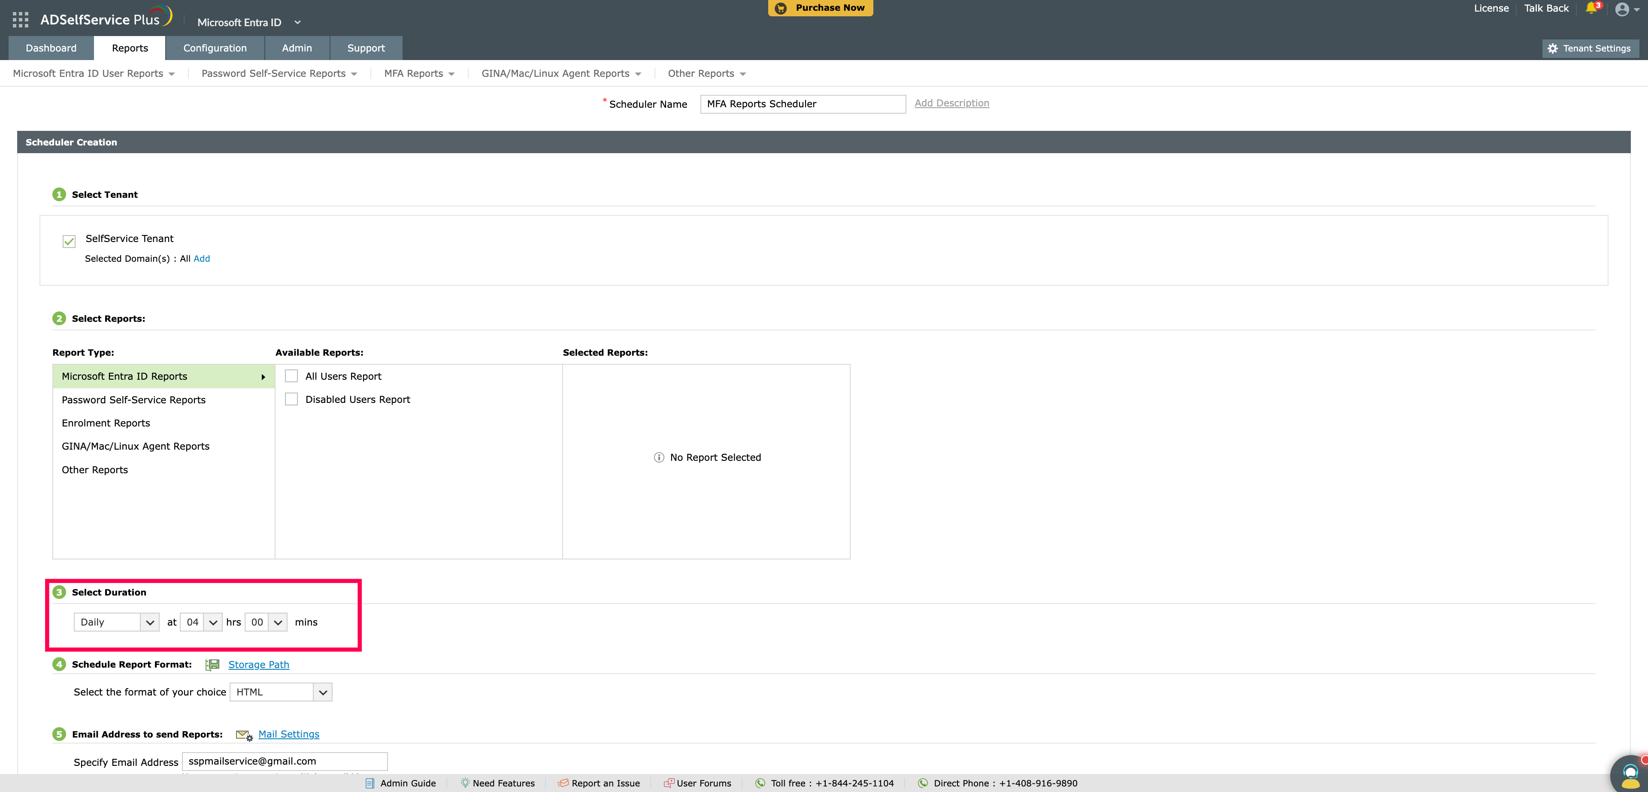Click the Admin Guide footer link
The width and height of the screenshot is (1648, 792).
[x=408, y=783]
